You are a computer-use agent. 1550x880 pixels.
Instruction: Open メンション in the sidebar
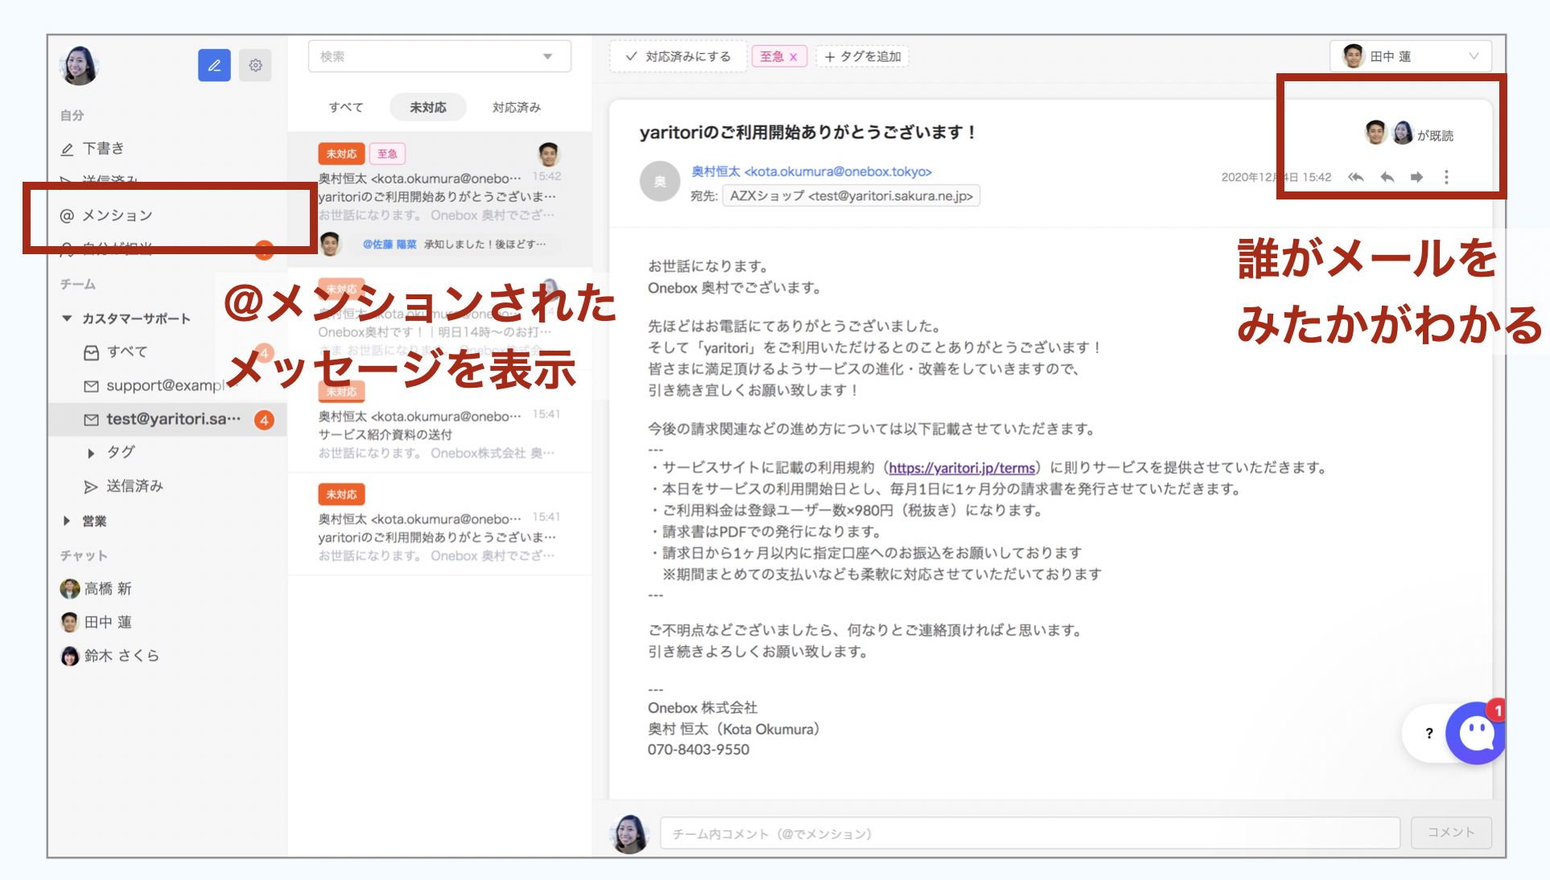pyautogui.click(x=117, y=215)
